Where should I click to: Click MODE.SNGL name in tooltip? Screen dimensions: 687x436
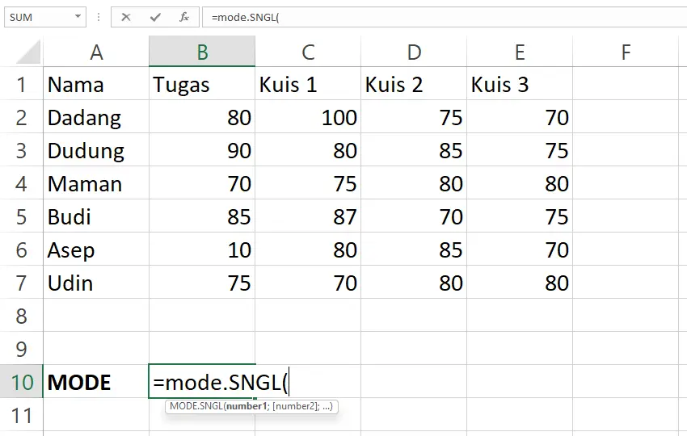[196, 406]
